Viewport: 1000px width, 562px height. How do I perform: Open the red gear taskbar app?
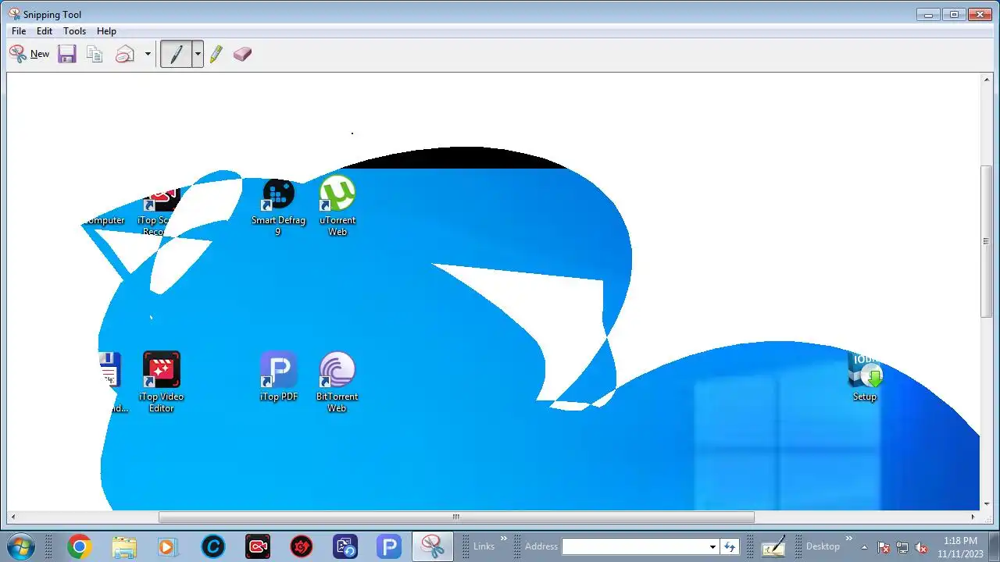click(302, 546)
